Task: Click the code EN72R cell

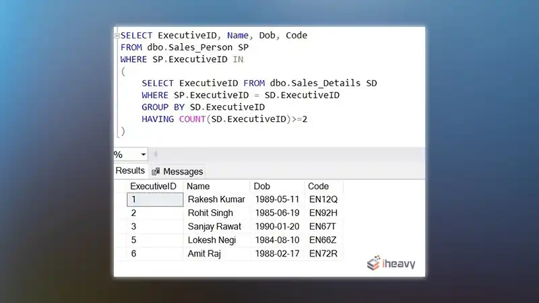Action: (323, 254)
